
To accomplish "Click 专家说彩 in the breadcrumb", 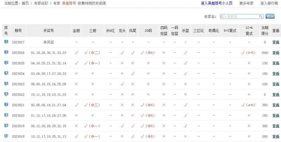I will (x=41, y=3).
